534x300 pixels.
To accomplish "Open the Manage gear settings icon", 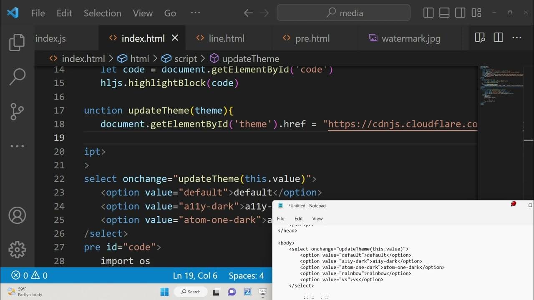I will pos(17,250).
